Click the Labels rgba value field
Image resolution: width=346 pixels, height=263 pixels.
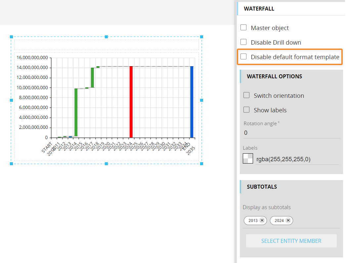pos(297,159)
